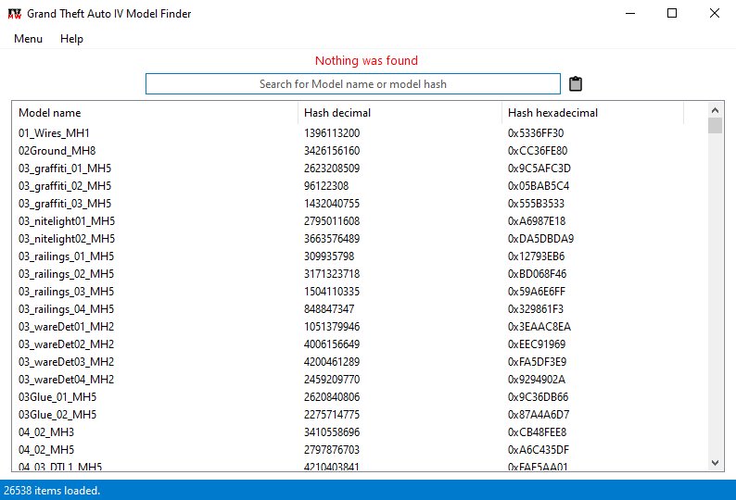
Task: Click decimal hash 2623208509
Action: 332,169
